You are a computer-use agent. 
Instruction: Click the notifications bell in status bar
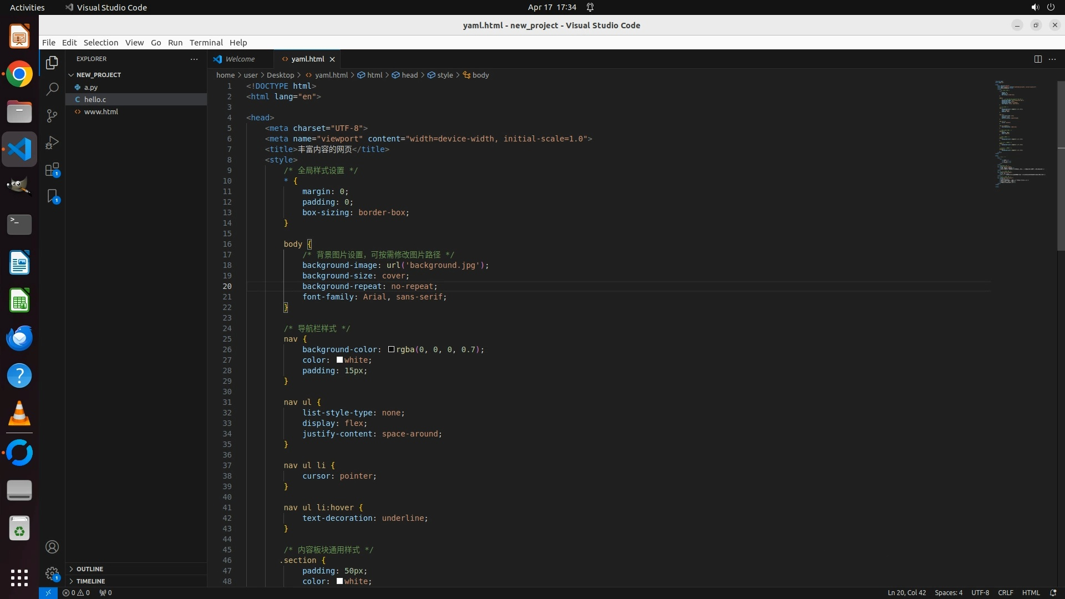click(1053, 592)
